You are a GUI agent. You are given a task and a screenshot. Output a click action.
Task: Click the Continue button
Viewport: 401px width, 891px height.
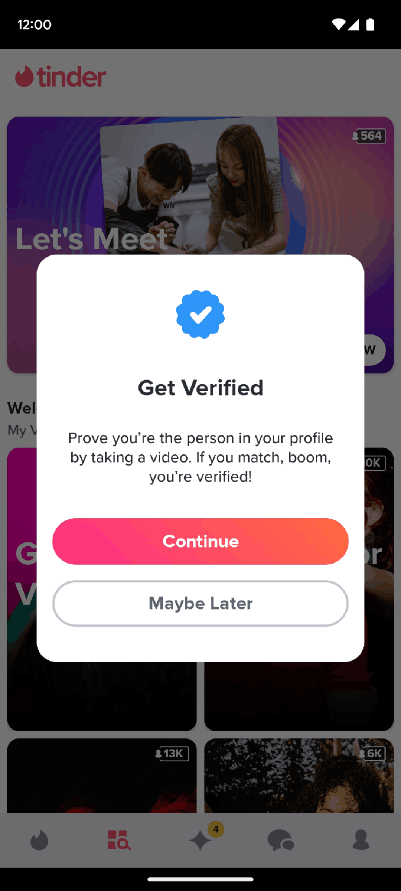point(200,541)
